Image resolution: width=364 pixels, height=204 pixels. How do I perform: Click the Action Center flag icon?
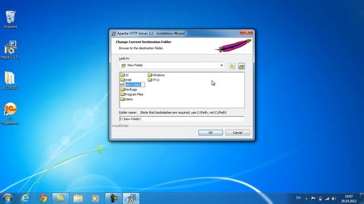[313, 198]
